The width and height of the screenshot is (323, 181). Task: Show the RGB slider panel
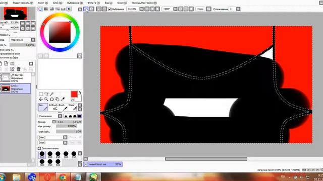46,9
